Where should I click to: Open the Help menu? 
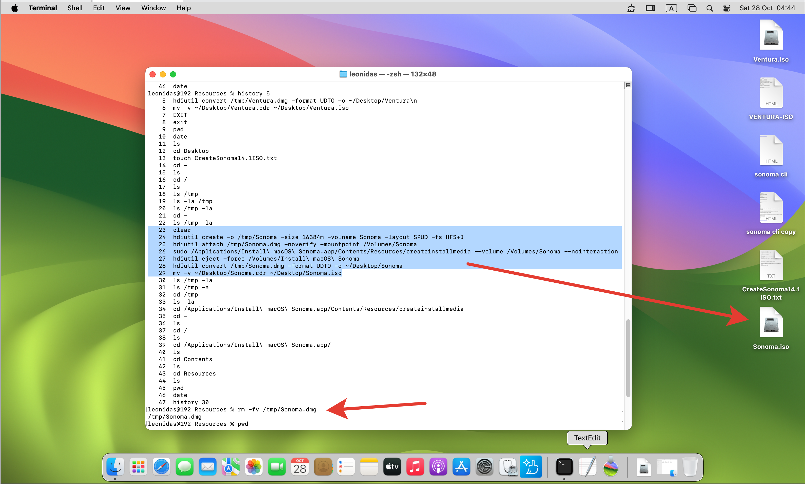184,8
